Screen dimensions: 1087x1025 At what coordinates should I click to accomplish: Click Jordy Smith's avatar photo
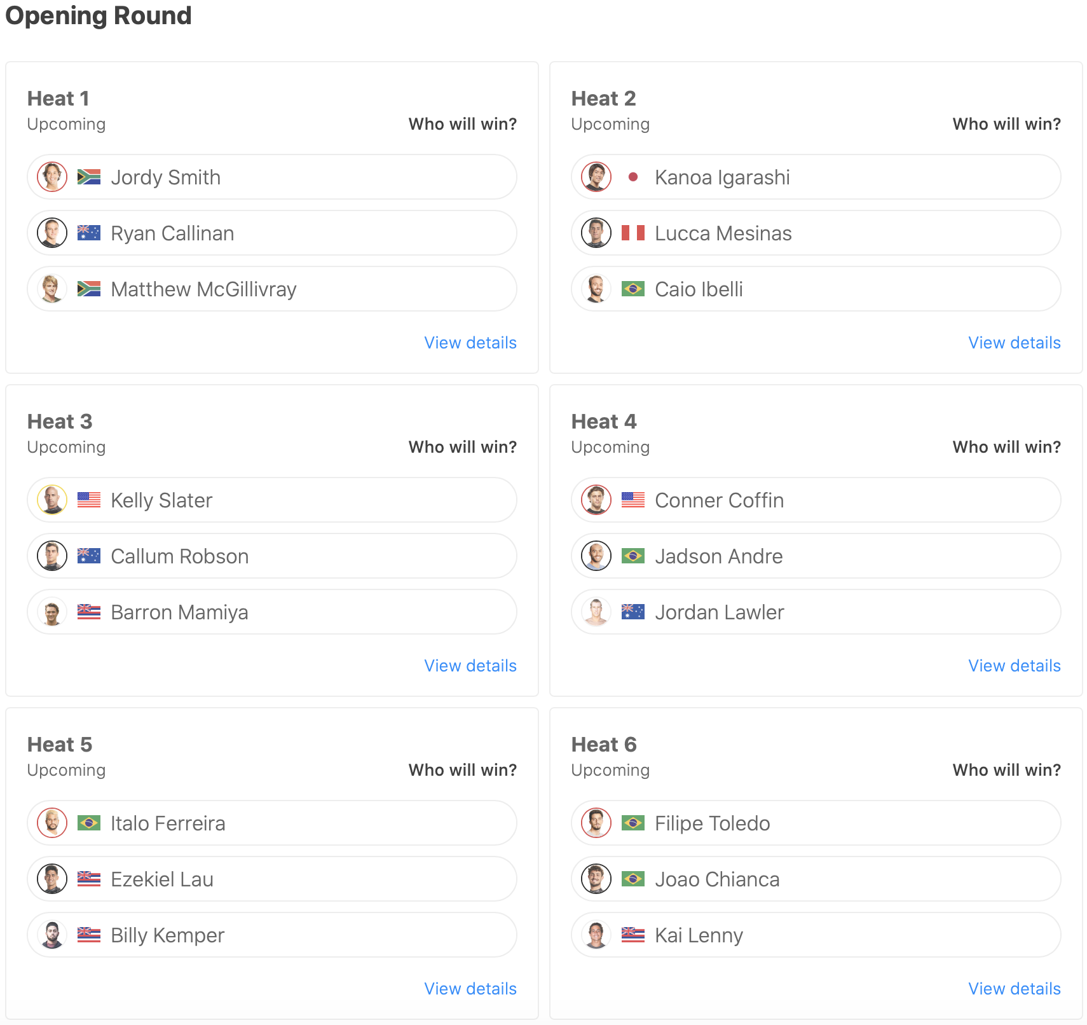[x=52, y=177]
